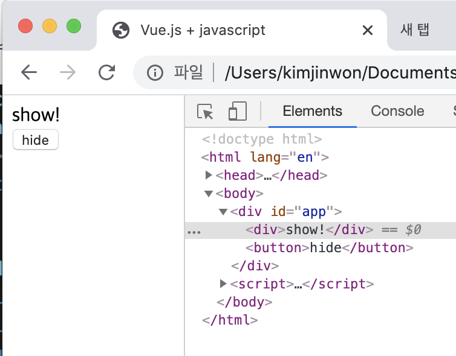This screenshot has height=356, width=456.
Task: Select the <div>show!</div> DOM row
Action: click(x=320, y=230)
